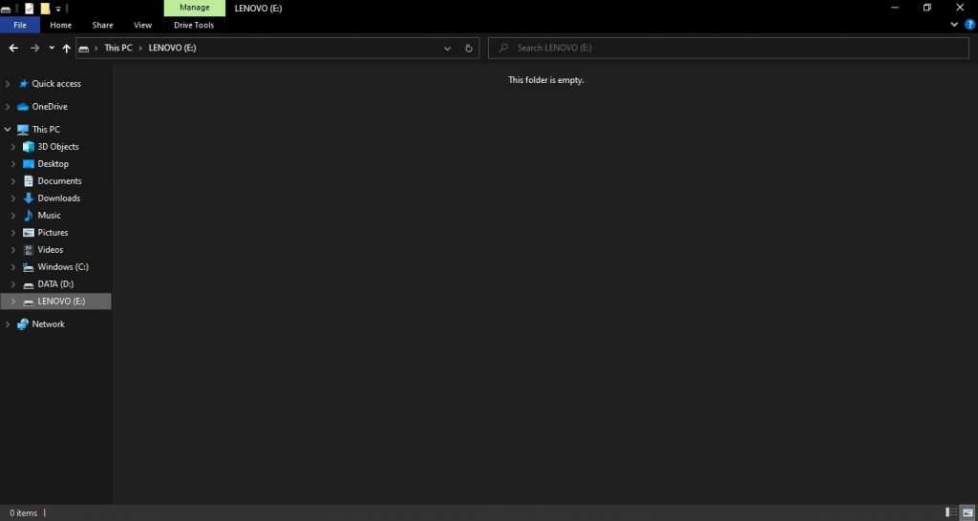
Task: Switch to the Home ribbon tab
Action: 60,25
